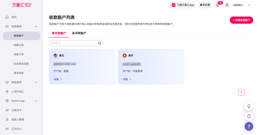Click the 人民币结汇 currency icon

[x=7, y=92]
